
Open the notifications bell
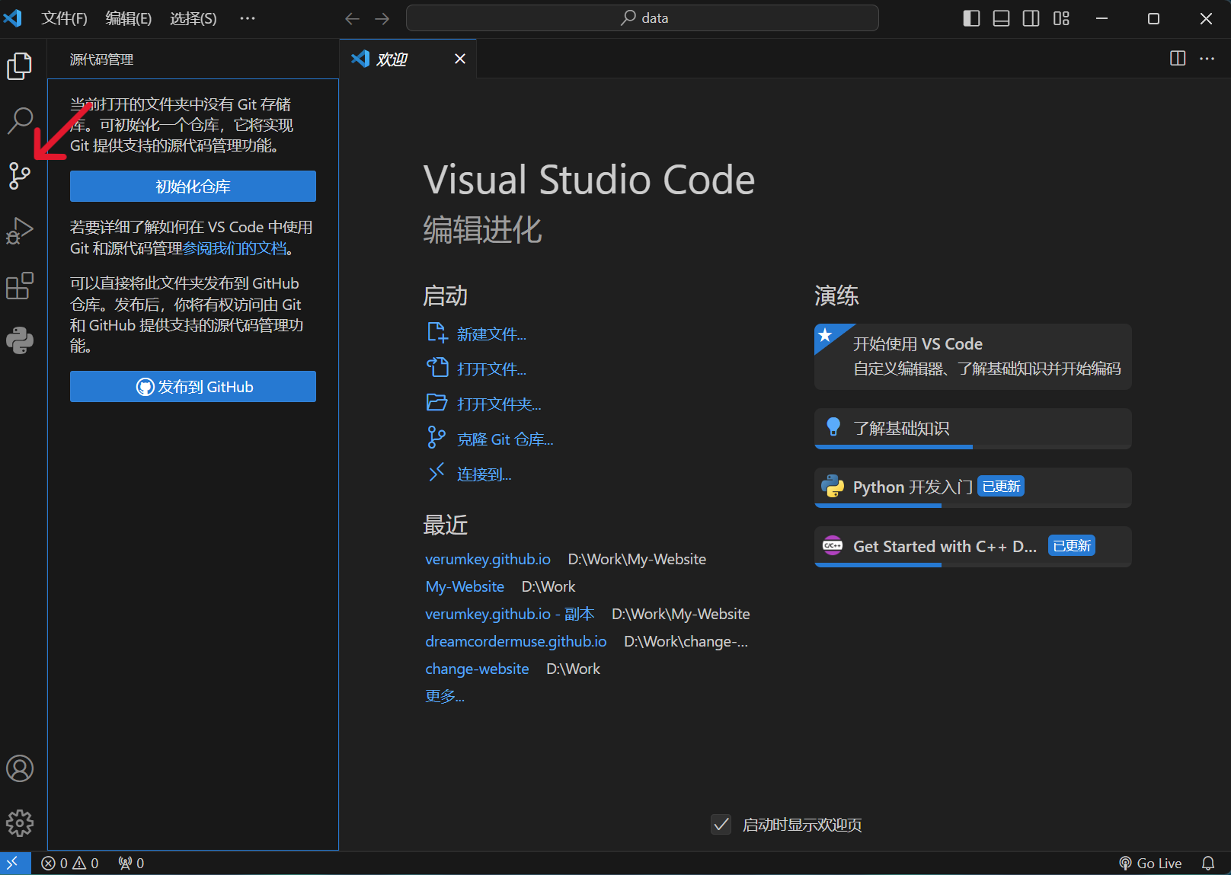coord(1208,863)
